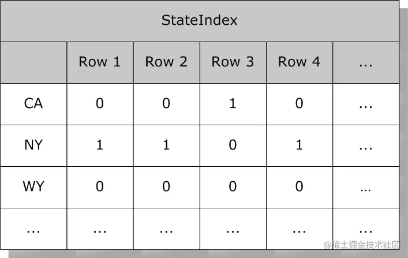Select the Row 4 column header
408x258 pixels.
299,62
